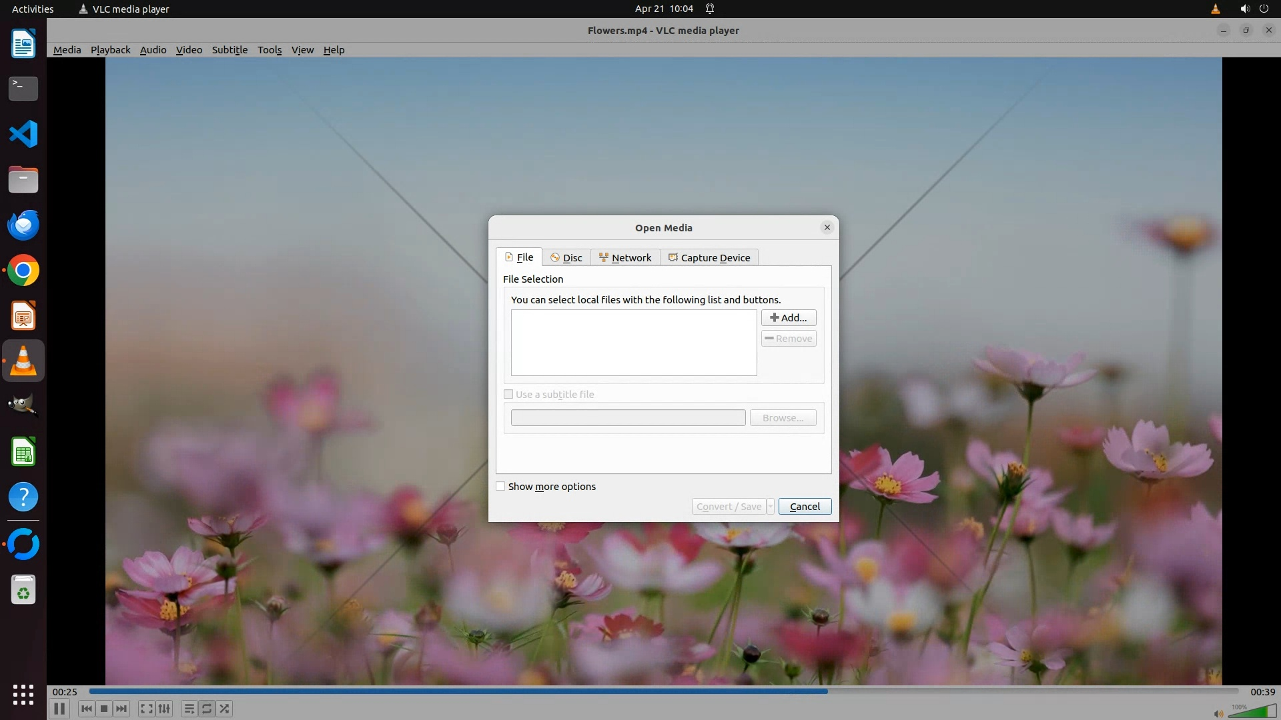
Task: Switch to the Network tab
Action: pos(625,258)
